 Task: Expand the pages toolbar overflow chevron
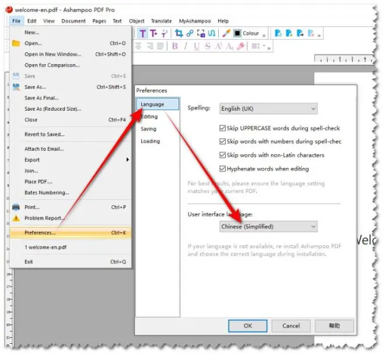point(319,36)
